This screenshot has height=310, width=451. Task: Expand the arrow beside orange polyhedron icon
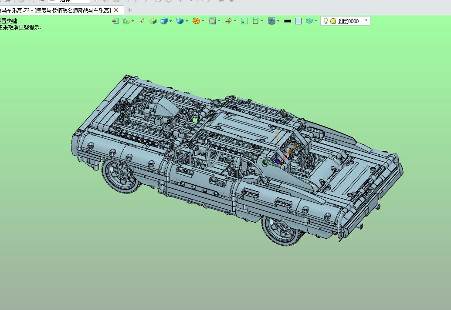coord(203,21)
